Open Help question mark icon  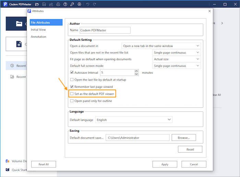65,4
